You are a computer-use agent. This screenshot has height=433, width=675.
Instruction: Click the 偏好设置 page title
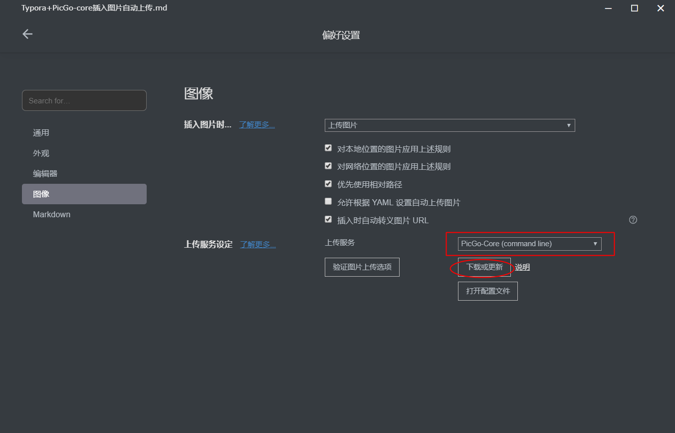pyautogui.click(x=341, y=35)
